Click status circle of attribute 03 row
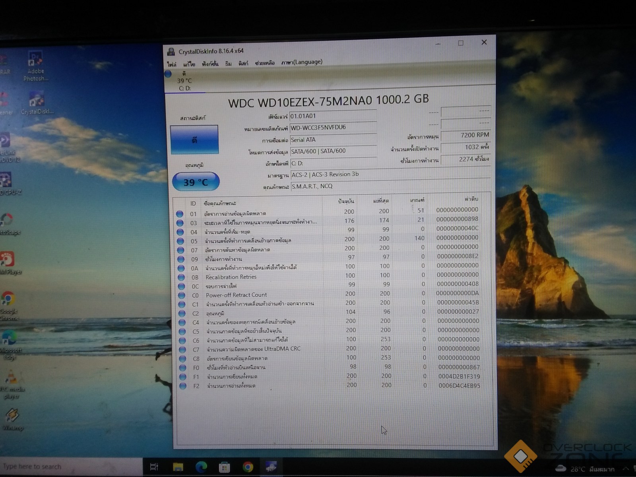Screen dimensions: 636x477 coord(180,223)
